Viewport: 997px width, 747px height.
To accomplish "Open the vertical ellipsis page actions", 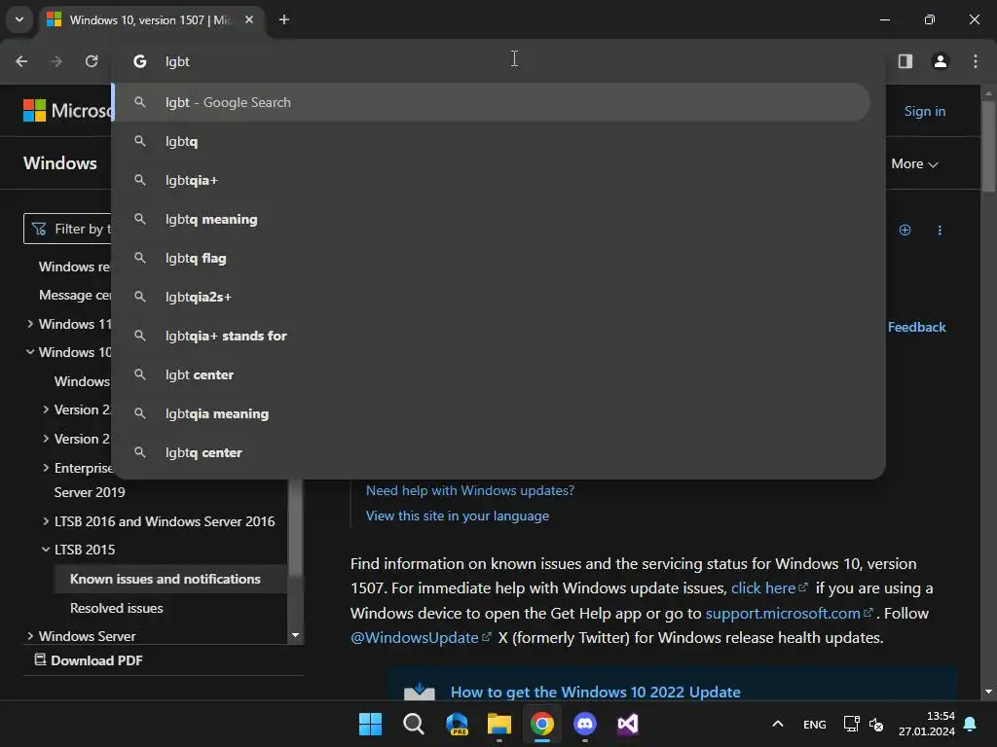I will click(x=940, y=230).
